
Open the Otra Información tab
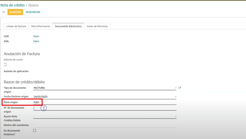click(x=41, y=26)
